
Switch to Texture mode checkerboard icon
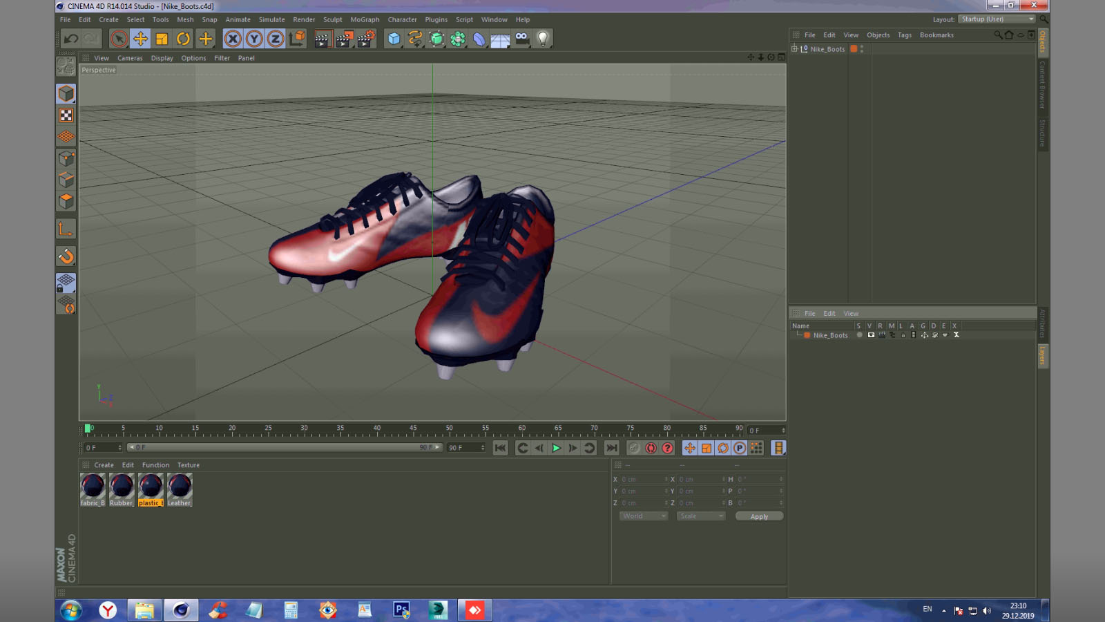pyautogui.click(x=66, y=115)
